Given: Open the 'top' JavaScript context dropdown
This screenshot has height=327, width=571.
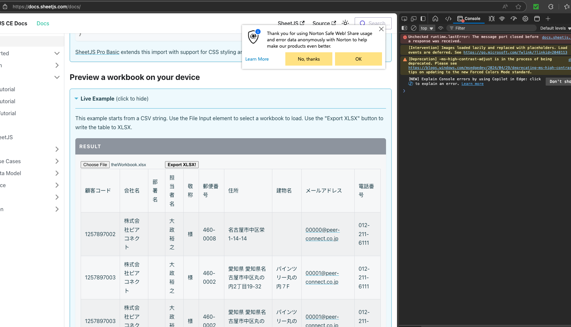Looking at the screenshot, I should (x=427, y=28).
